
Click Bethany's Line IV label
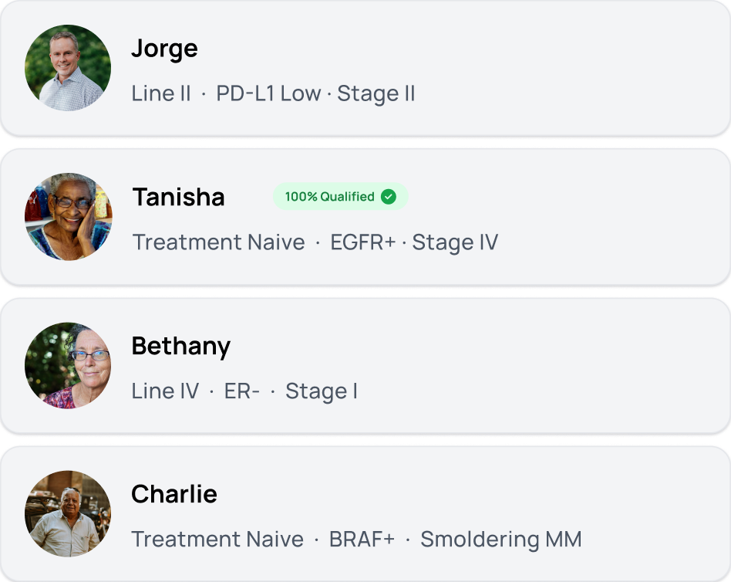pyautogui.click(x=165, y=391)
